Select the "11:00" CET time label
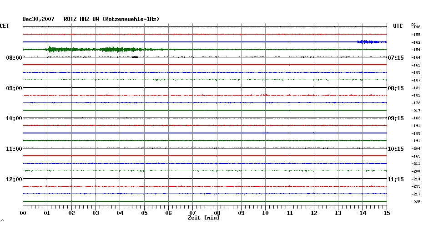 click(x=14, y=149)
